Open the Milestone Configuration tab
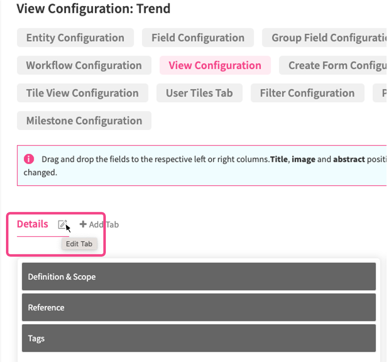Screen dimensions: 387x362 point(84,121)
